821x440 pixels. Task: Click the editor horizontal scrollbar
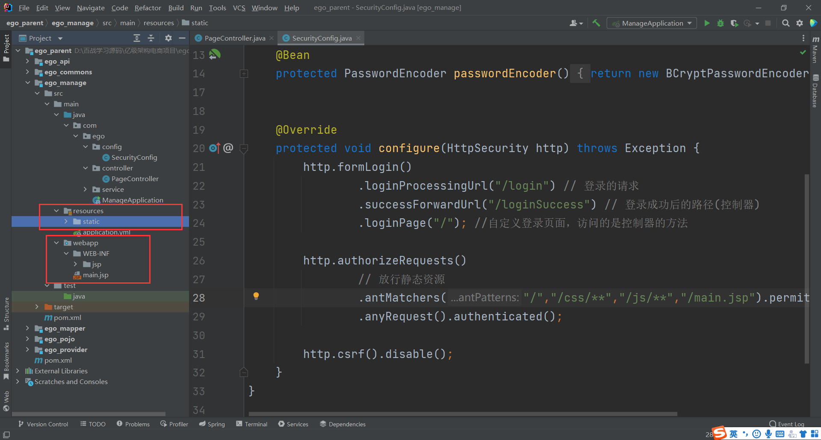(463, 414)
